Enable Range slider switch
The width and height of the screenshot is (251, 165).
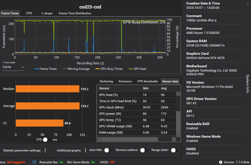(x=175, y=150)
